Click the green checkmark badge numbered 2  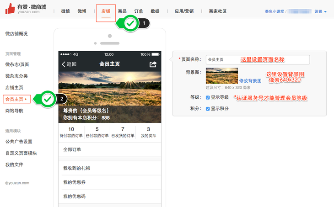[48, 98]
